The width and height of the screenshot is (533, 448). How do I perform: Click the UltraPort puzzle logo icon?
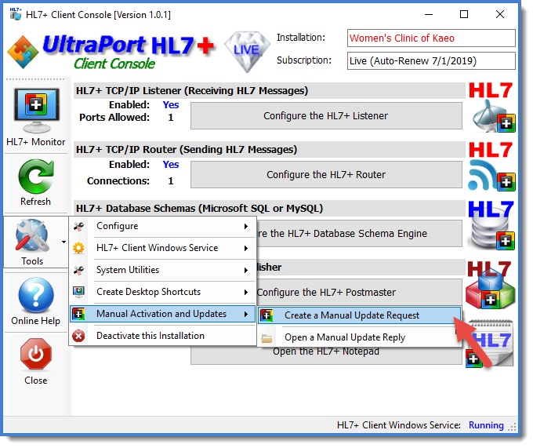tap(23, 52)
